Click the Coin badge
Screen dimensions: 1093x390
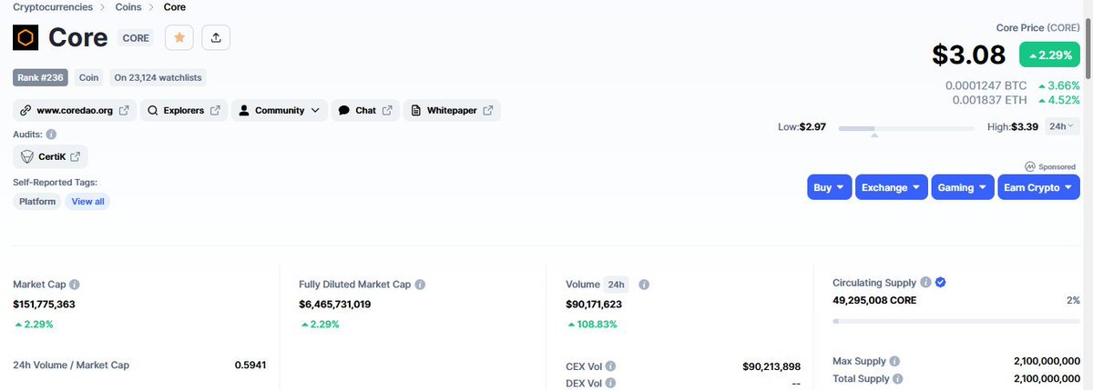[89, 78]
